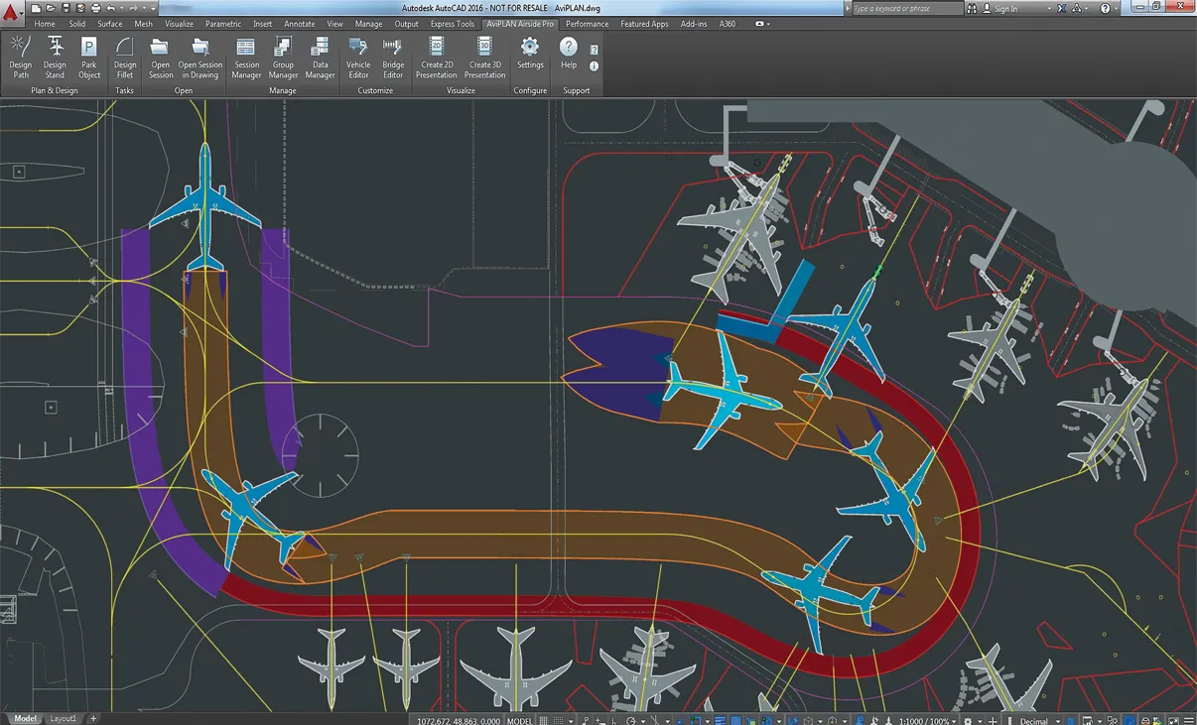Open the Session Manager
Viewport: 1197px width, 725px height.
(246, 57)
